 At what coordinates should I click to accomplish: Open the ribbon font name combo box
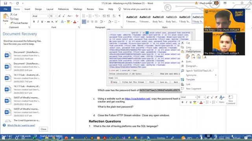pyautogui.click(x=40, y=16)
